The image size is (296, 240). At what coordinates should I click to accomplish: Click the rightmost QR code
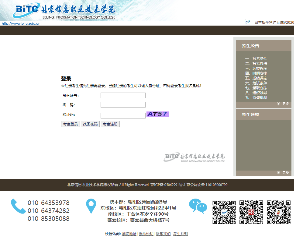279,212
